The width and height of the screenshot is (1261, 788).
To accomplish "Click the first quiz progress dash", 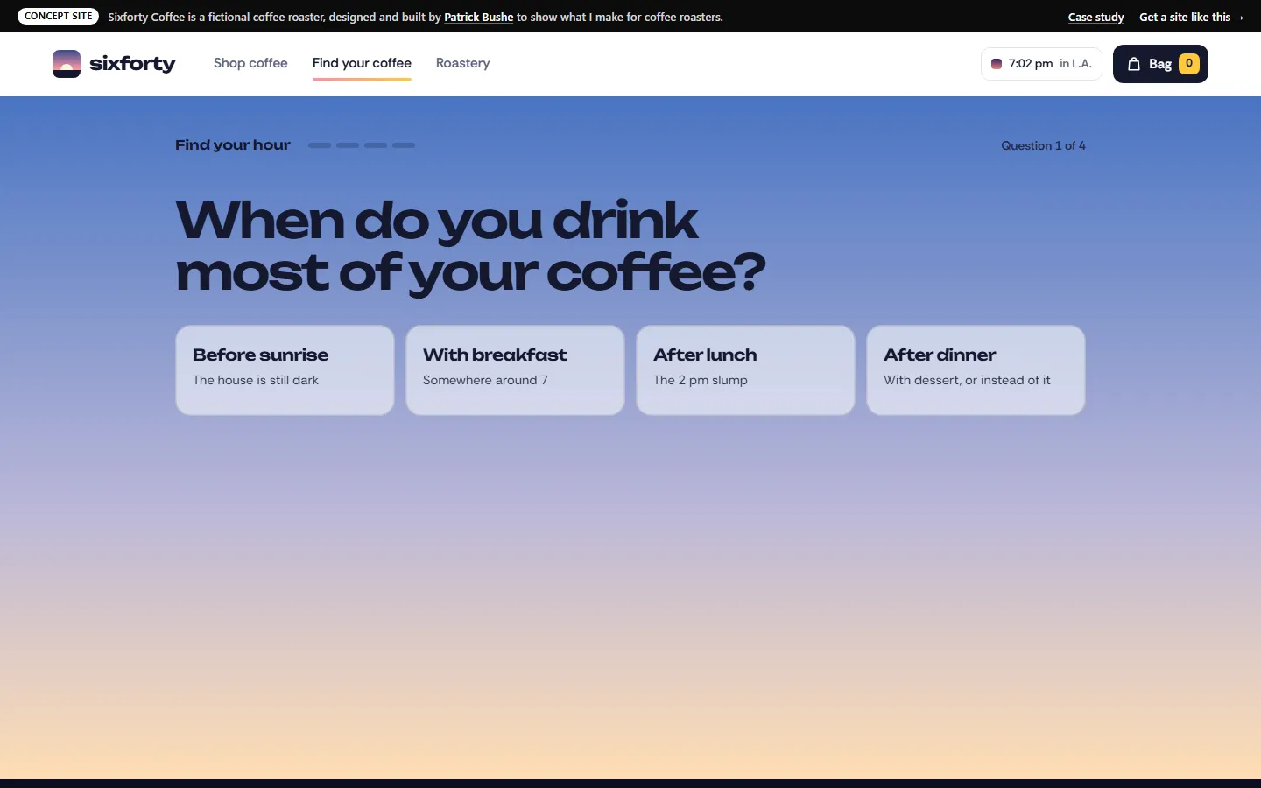I will pyautogui.click(x=320, y=145).
